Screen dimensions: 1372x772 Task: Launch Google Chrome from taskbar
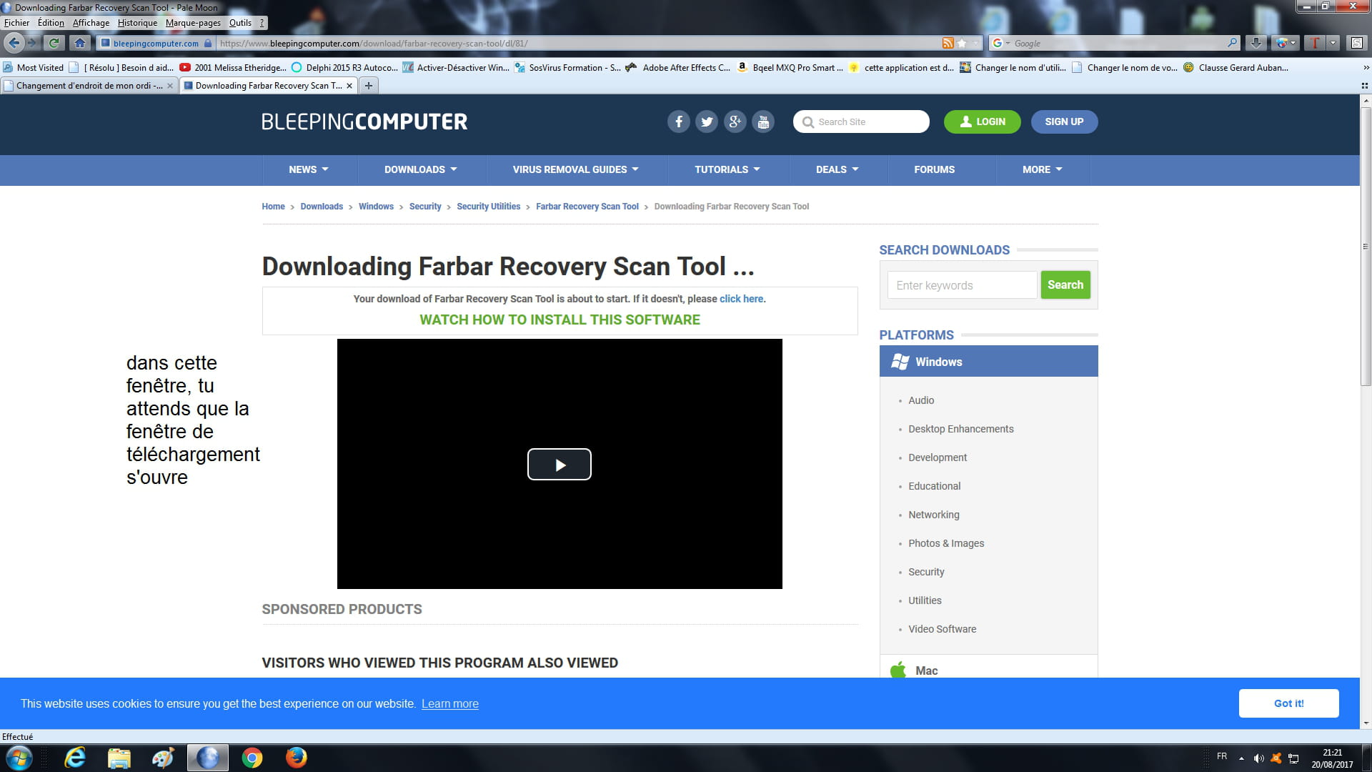(x=252, y=758)
